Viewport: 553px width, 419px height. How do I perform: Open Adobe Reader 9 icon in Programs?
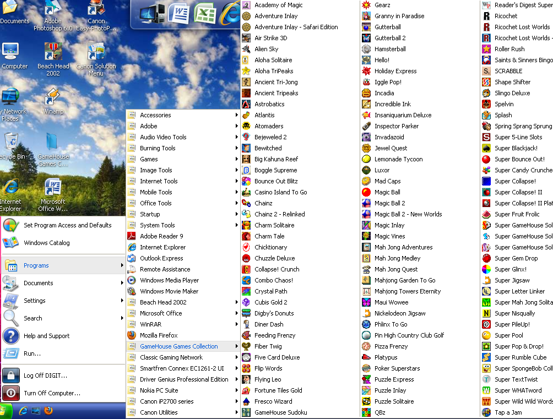pos(132,236)
